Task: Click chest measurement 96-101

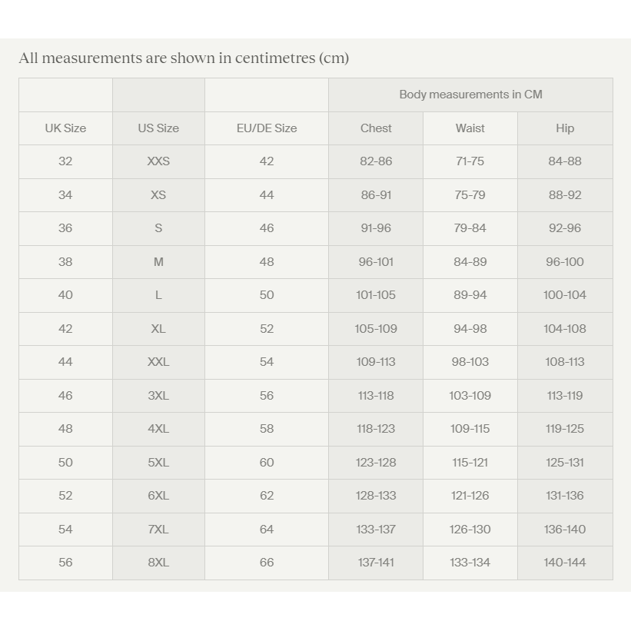Action: point(376,262)
